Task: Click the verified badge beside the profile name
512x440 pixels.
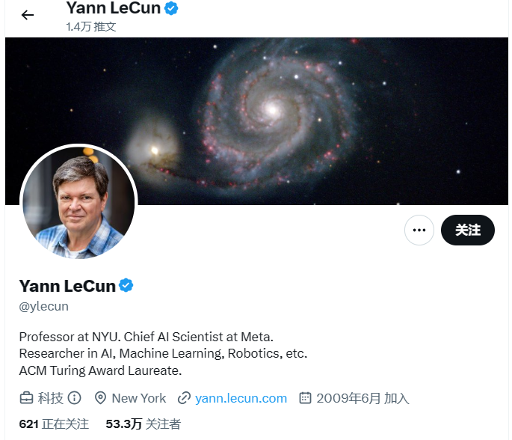Action: point(126,285)
